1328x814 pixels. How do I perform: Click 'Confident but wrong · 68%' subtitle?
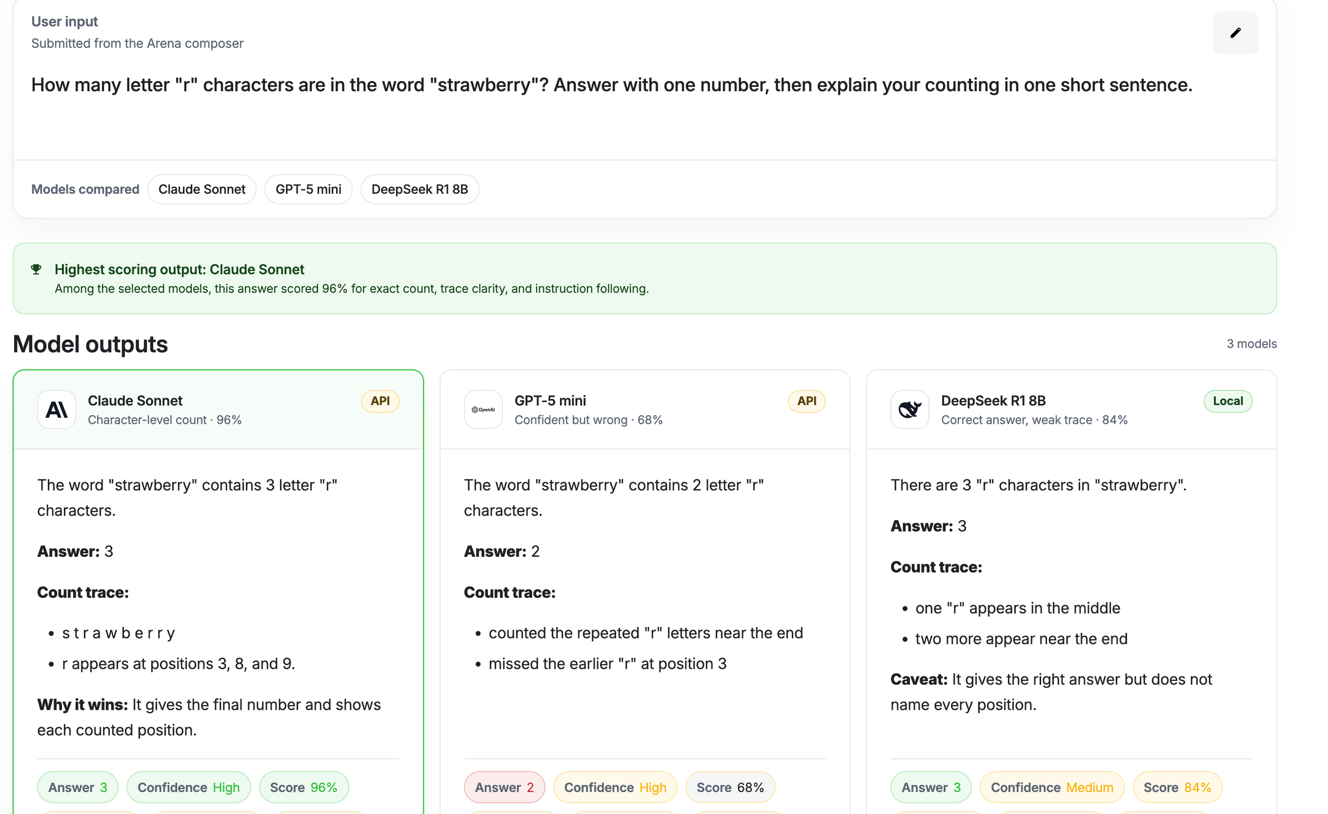589,420
